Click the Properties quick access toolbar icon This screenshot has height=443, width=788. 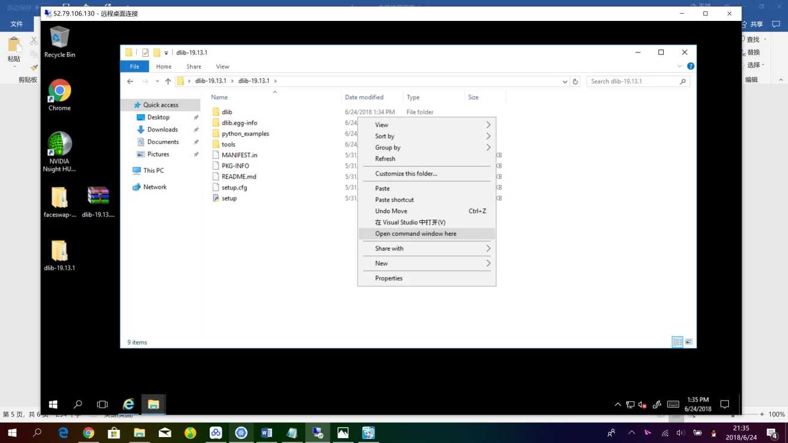click(145, 53)
